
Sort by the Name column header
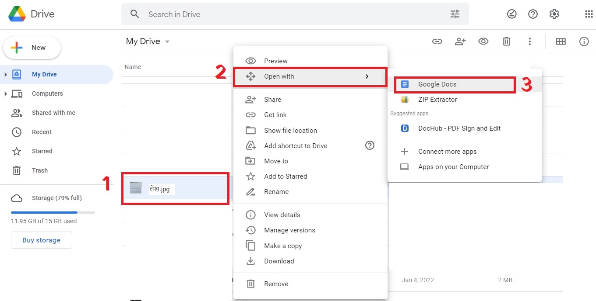tap(133, 67)
